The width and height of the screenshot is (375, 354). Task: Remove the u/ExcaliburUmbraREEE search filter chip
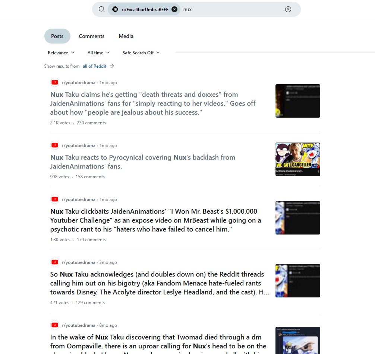point(174,9)
